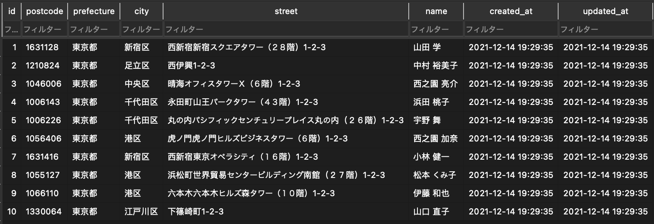Image resolution: width=654 pixels, height=224 pixels.
Task: Click the created_at filter input
Action: tap(511, 29)
